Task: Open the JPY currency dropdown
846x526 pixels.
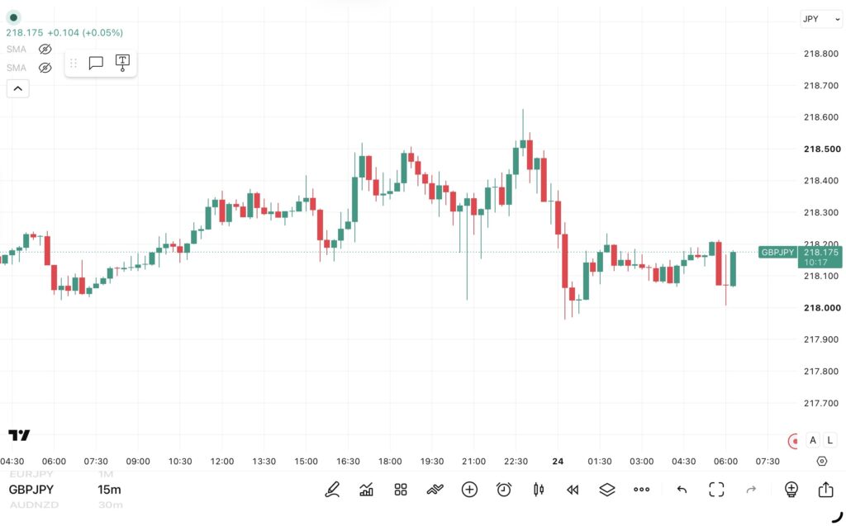Action: pos(820,19)
